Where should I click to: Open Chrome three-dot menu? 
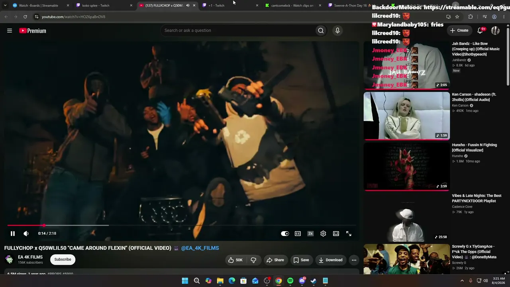click(504, 17)
